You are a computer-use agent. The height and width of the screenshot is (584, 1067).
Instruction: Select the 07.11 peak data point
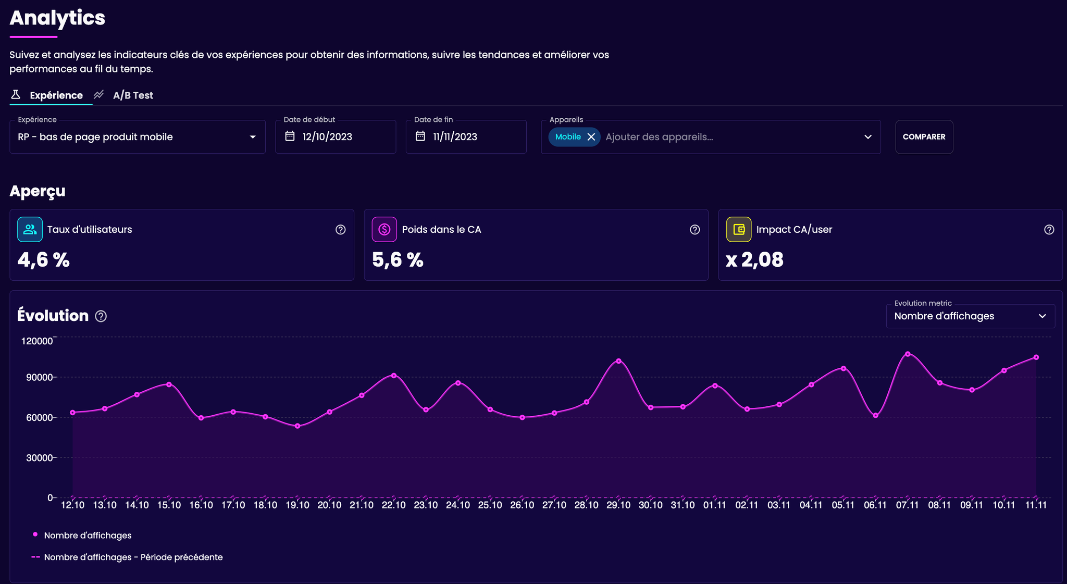coord(908,354)
